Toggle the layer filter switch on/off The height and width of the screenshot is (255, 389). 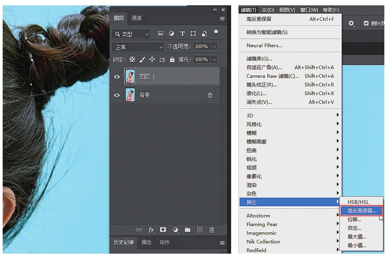click(216, 33)
